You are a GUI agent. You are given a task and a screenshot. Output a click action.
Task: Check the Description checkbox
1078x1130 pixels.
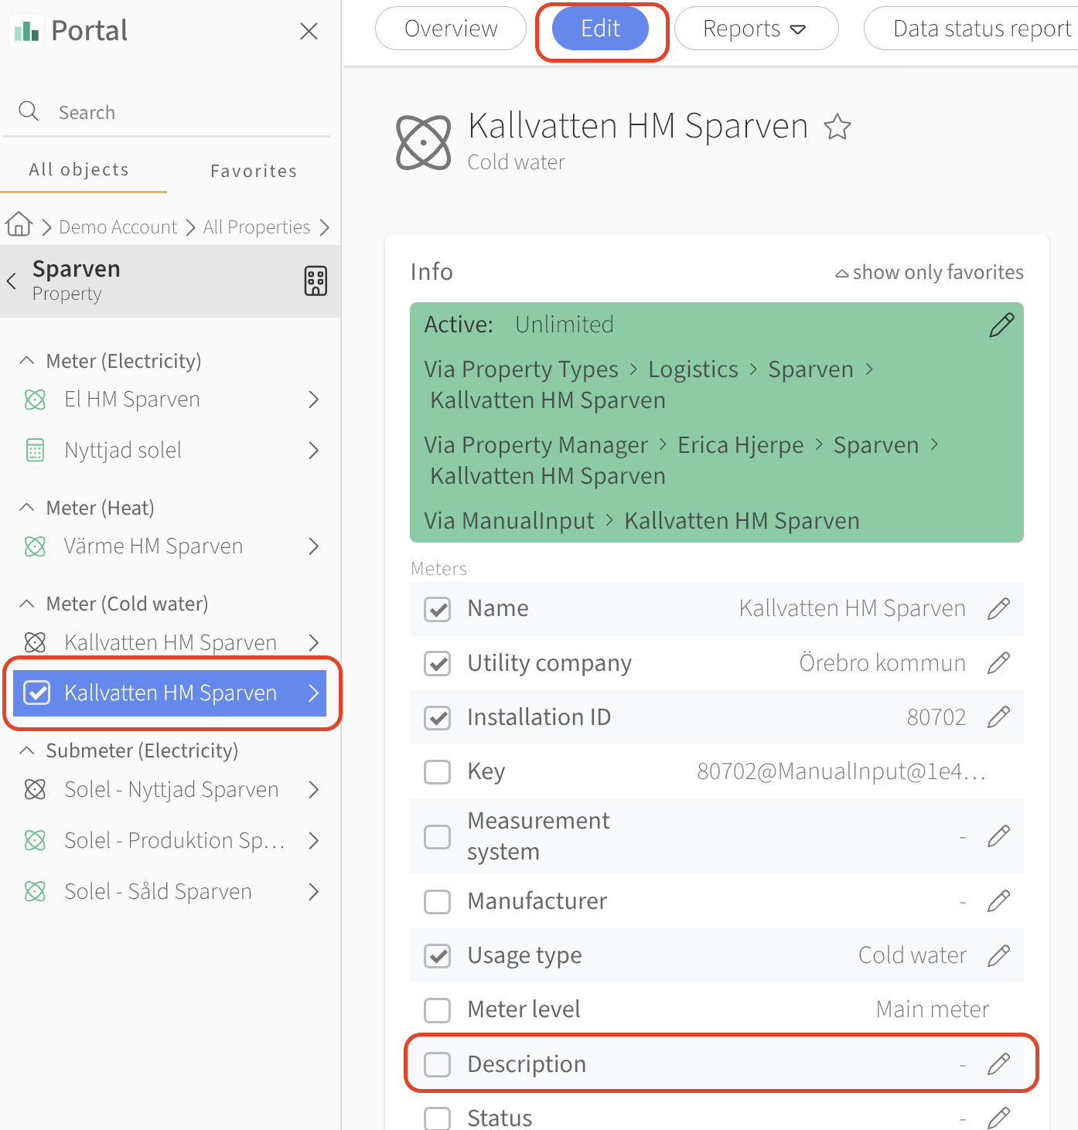pos(438,1064)
